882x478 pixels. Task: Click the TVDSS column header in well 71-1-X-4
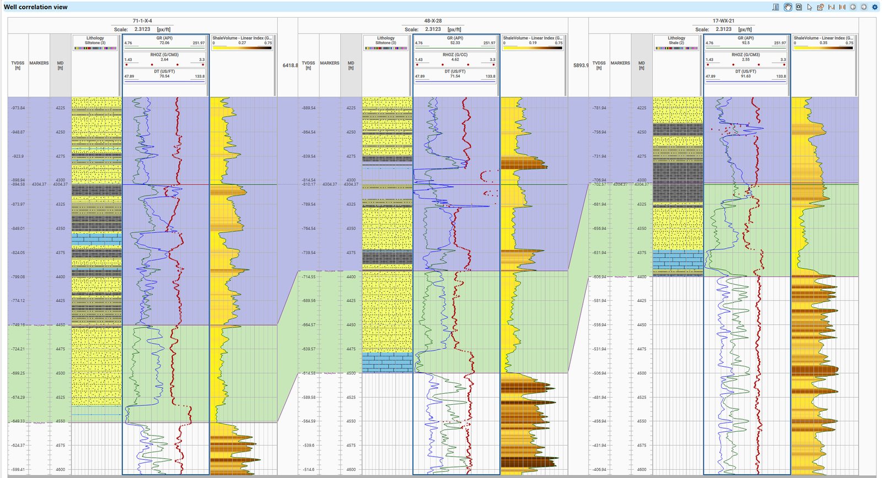pyautogui.click(x=18, y=65)
